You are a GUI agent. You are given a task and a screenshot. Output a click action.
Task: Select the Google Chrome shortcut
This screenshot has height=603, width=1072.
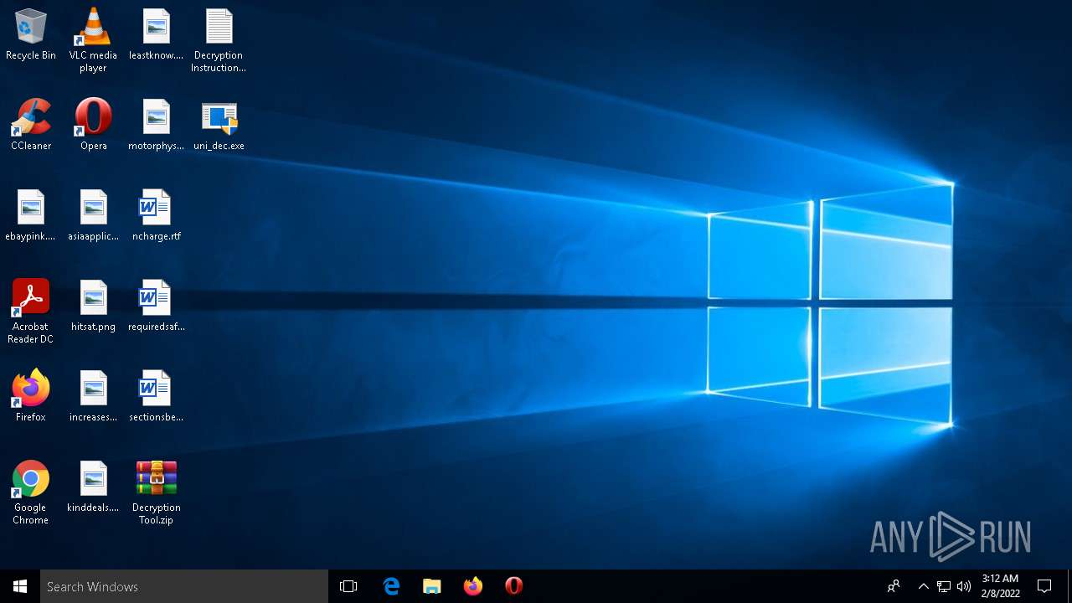pyautogui.click(x=31, y=492)
